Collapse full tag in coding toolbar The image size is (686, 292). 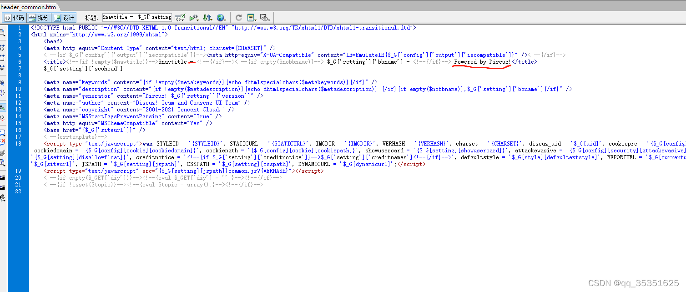pos(2,47)
